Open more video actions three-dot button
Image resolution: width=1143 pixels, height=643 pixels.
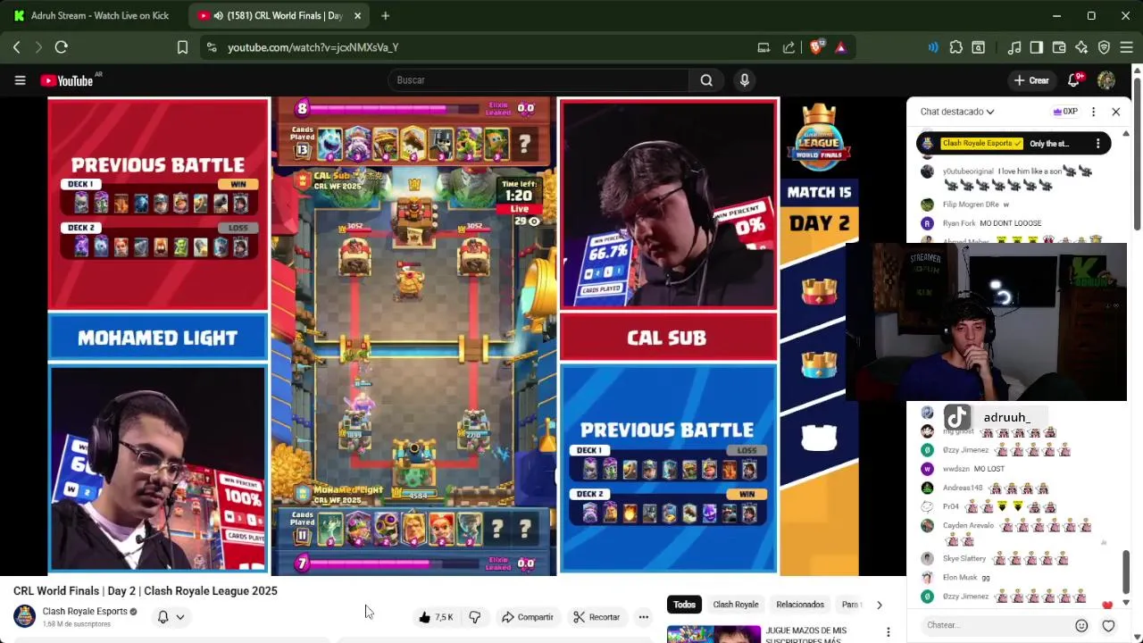pos(644,617)
